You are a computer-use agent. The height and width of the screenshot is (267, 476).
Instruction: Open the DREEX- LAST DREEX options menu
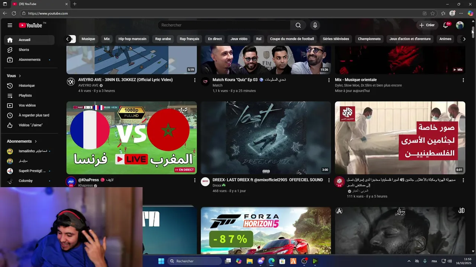329,180
